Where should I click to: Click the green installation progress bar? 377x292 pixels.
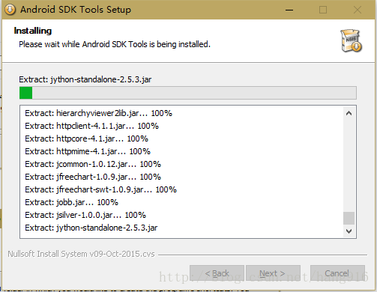(x=188, y=93)
